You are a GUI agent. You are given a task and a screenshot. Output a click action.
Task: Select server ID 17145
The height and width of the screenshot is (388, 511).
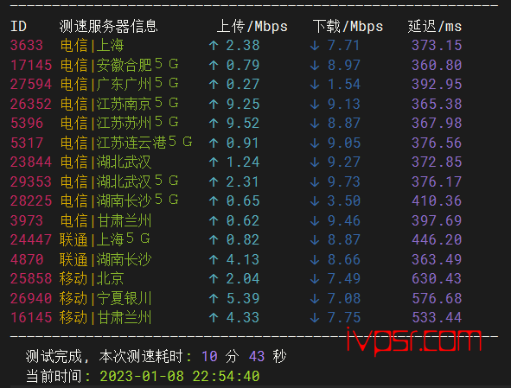pyautogui.click(x=31, y=65)
